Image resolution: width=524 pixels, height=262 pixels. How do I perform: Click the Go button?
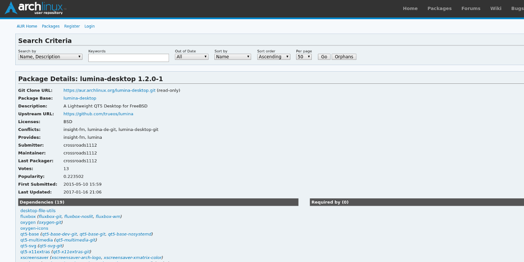(x=324, y=57)
